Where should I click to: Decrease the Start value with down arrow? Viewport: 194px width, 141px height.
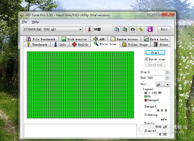[x=167, y=73]
